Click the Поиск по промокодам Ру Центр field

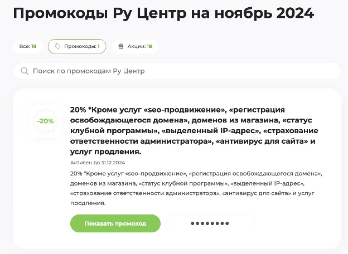click(x=177, y=71)
